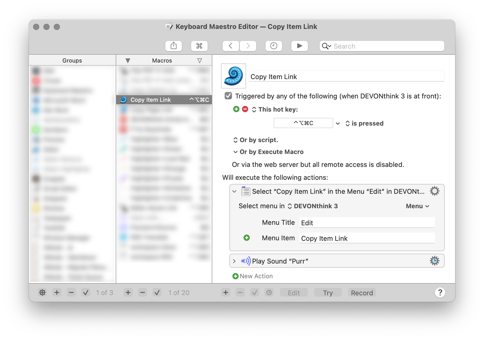Click the Share toolbar icon
Viewport: 484px width, 340px height.
174,46
